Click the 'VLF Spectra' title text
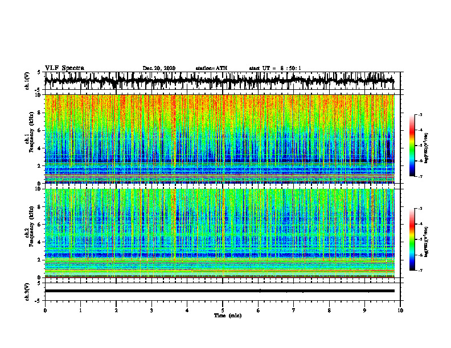Image resolution: width=451 pixels, height=348 pixels. pyautogui.click(x=64, y=68)
